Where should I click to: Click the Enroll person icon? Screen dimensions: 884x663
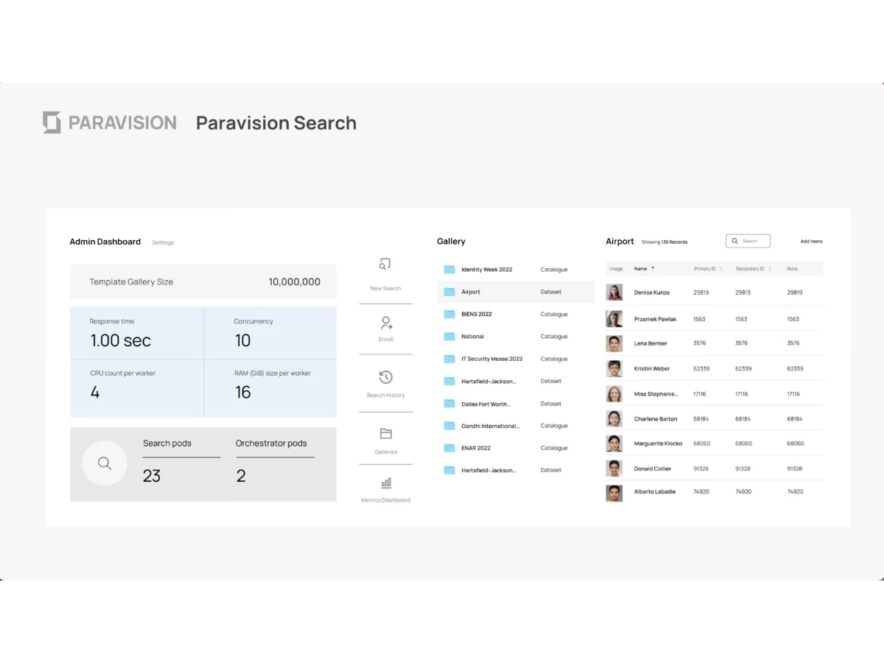click(386, 323)
